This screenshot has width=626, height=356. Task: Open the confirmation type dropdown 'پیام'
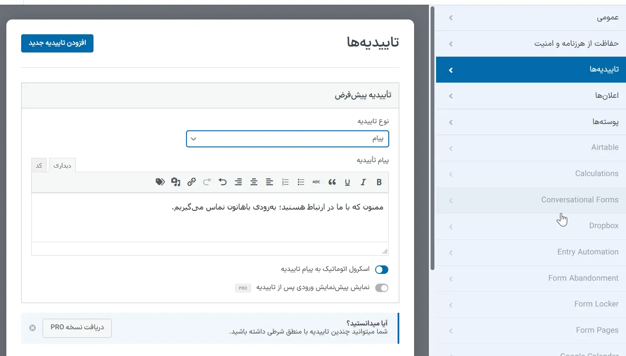[288, 139]
